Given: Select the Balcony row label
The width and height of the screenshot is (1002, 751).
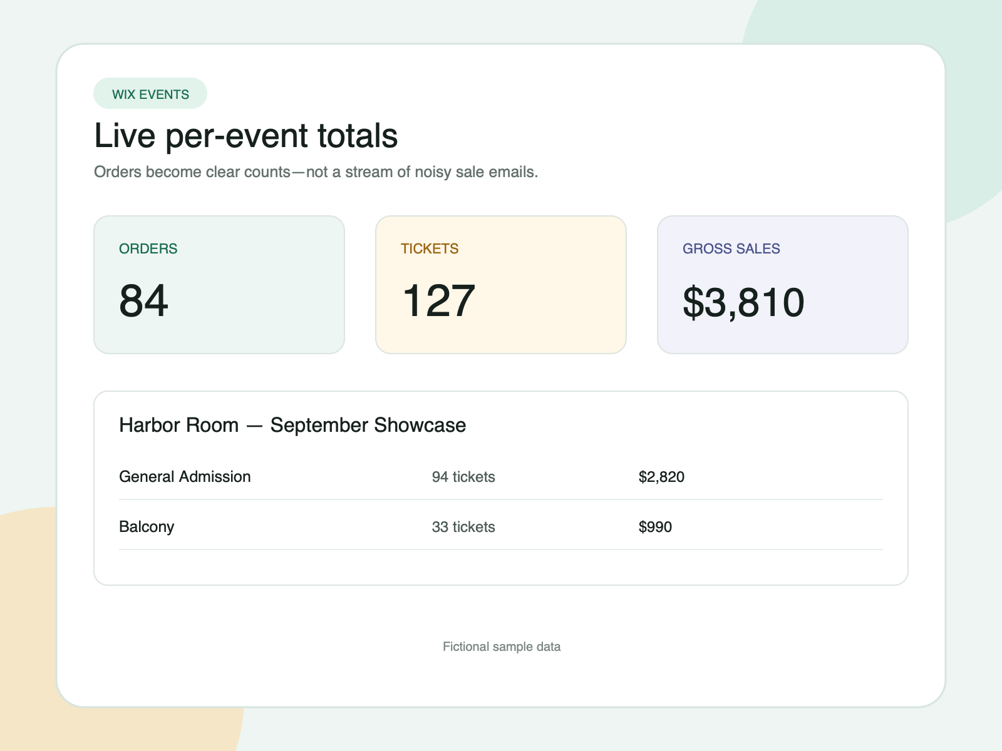Looking at the screenshot, I should click(147, 527).
